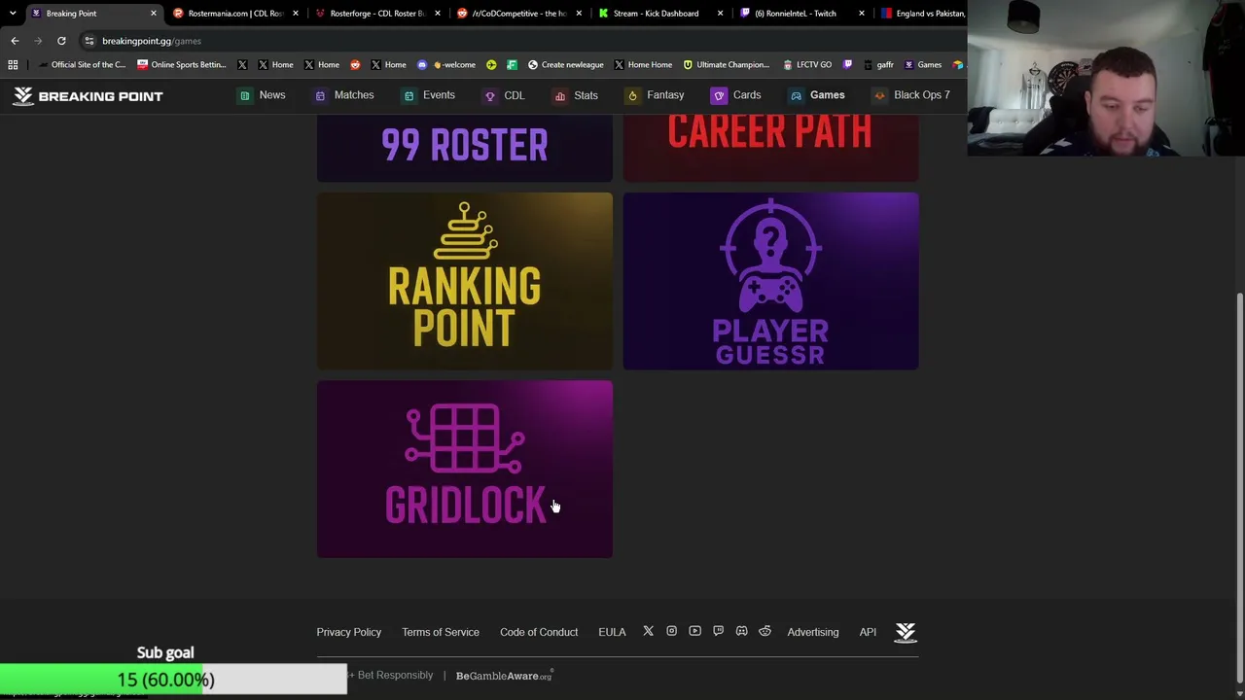Close the Breaking Point browser tab
Screen dimensions: 1245x700
[153, 14]
